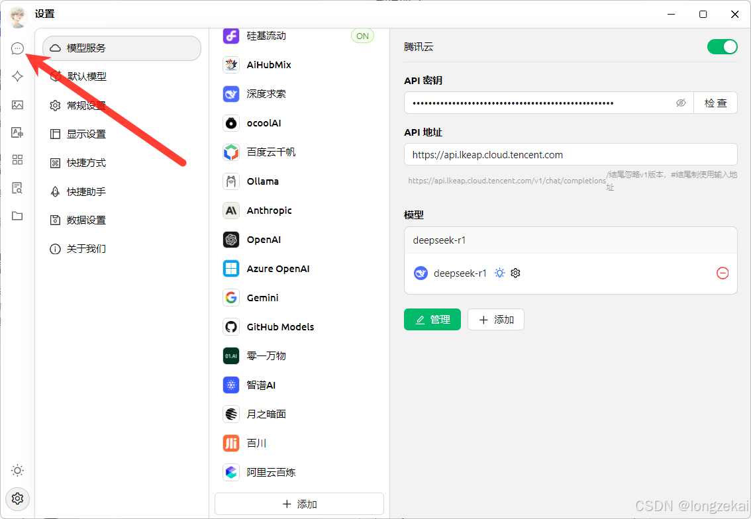Viewport: 751px width, 519px height.
Task: Open deepseek-r1 model settings gear
Action: point(515,273)
